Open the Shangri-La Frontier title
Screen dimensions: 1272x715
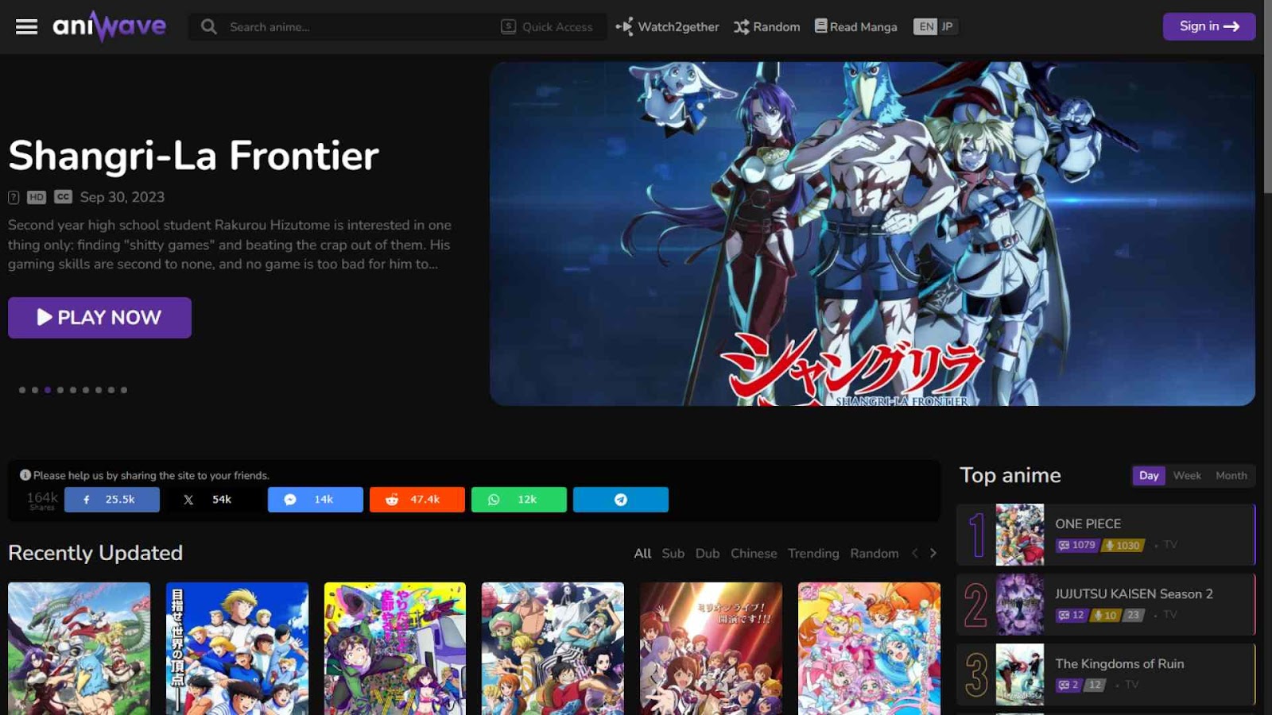(x=193, y=155)
